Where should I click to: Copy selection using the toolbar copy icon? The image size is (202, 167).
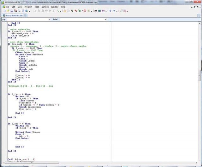(x=39, y=11)
